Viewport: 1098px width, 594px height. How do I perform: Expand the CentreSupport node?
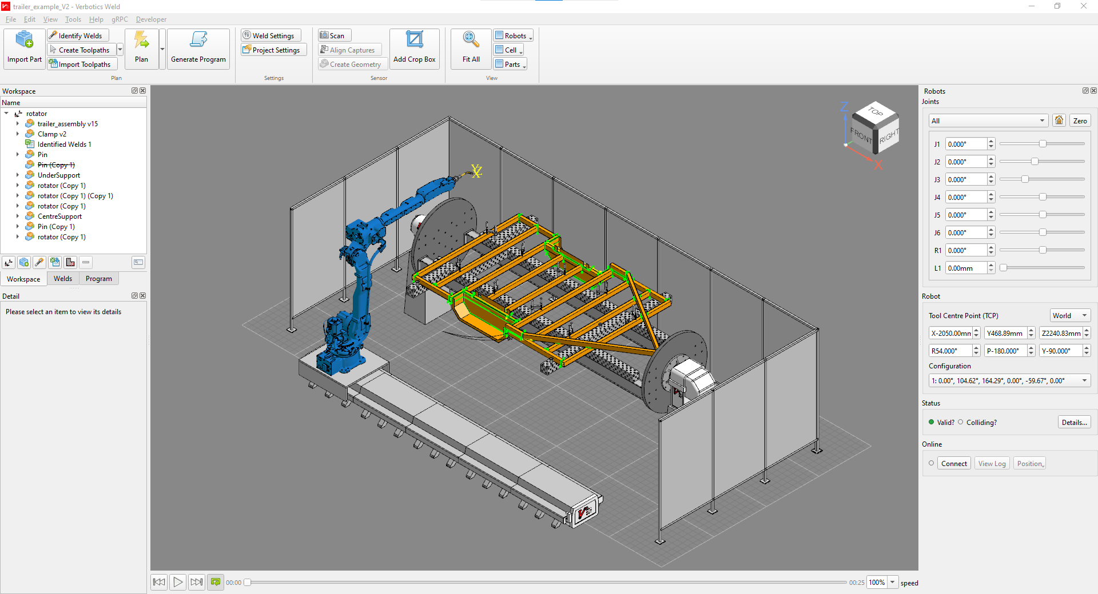point(18,216)
